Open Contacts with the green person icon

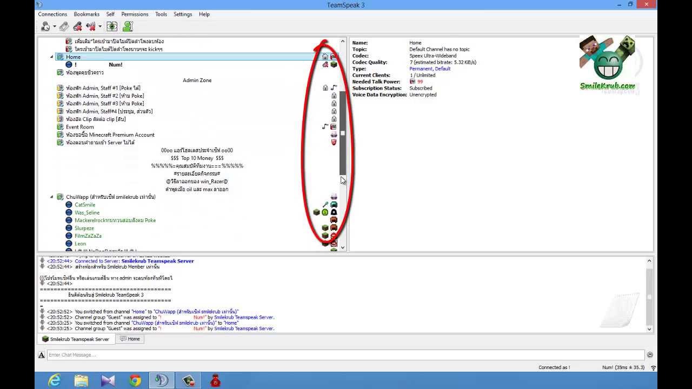pos(128,26)
